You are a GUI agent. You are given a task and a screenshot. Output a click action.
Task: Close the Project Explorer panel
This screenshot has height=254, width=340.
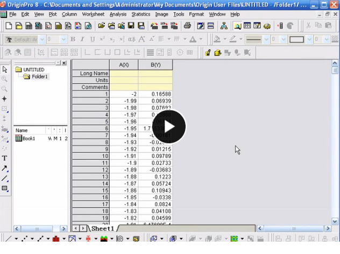64,63
